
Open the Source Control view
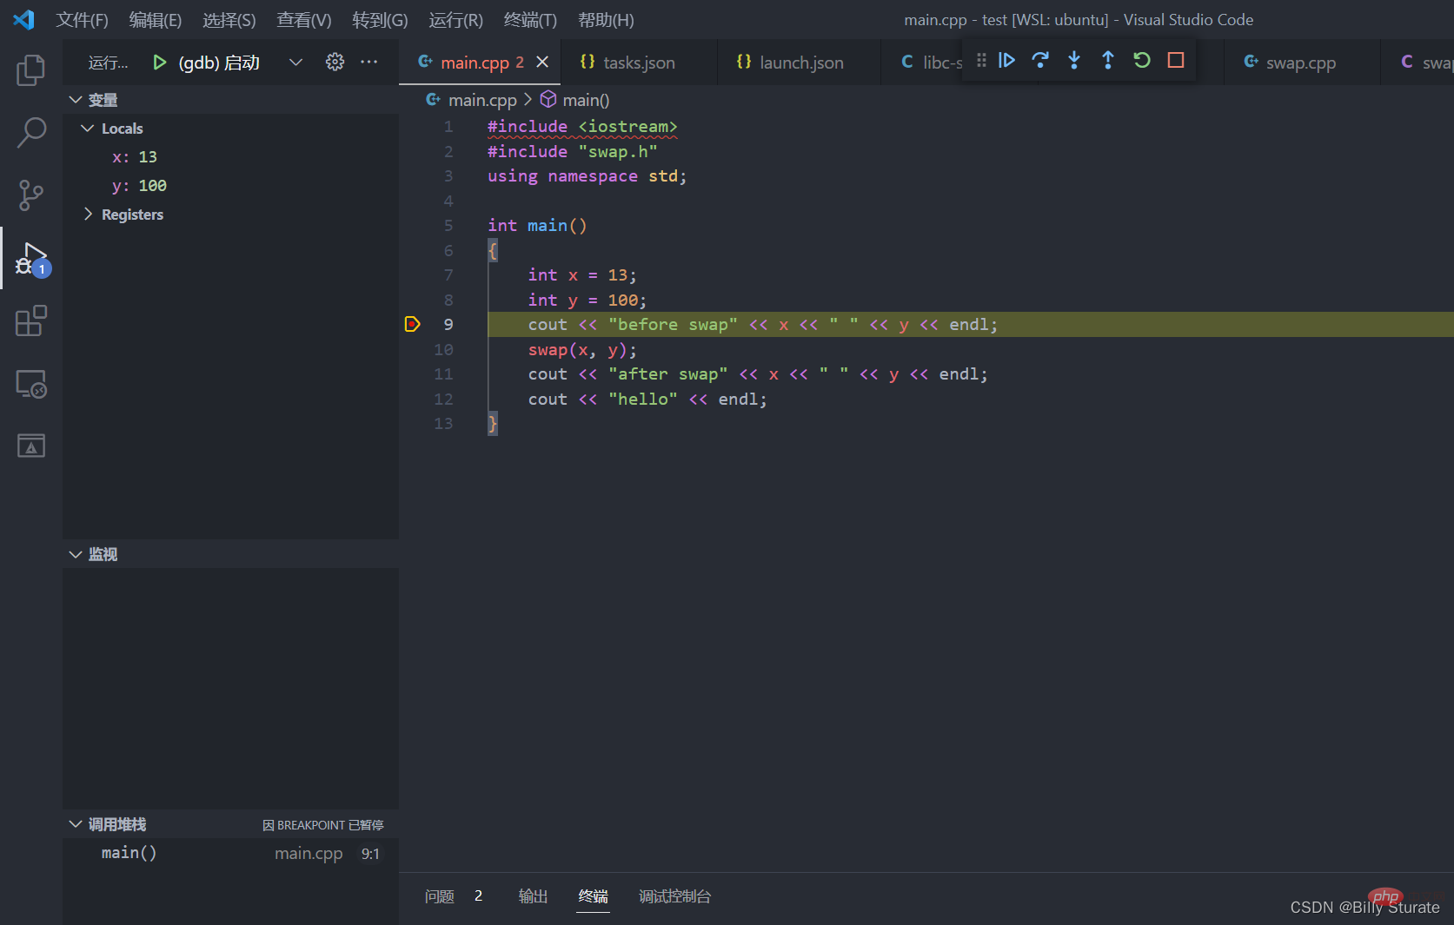click(x=31, y=195)
